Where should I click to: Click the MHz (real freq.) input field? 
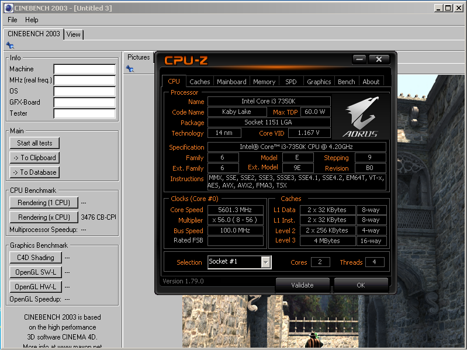[85, 80]
